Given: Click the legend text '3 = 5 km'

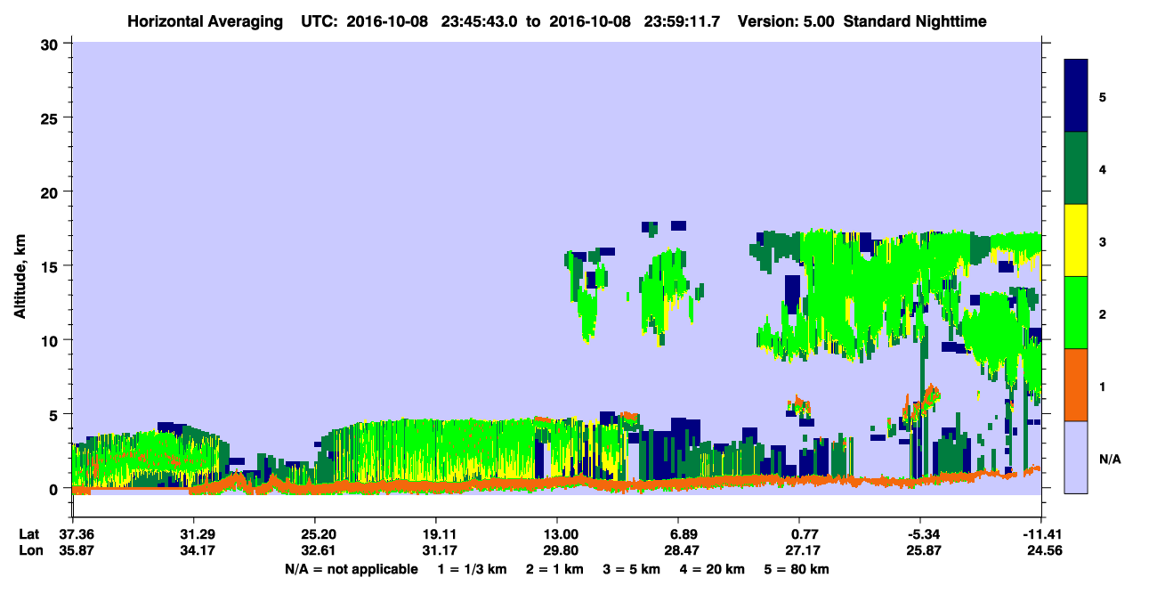Looking at the screenshot, I should [x=631, y=569].
